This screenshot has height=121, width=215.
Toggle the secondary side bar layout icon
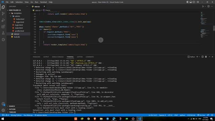coord(193,2)
